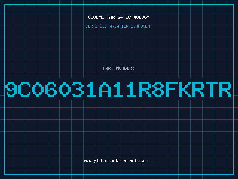This screenshot has width=238, height=179.
Task: Click the GLOBAL PARTS-TECHNOLOGY heading
Action: coord(119,17)
